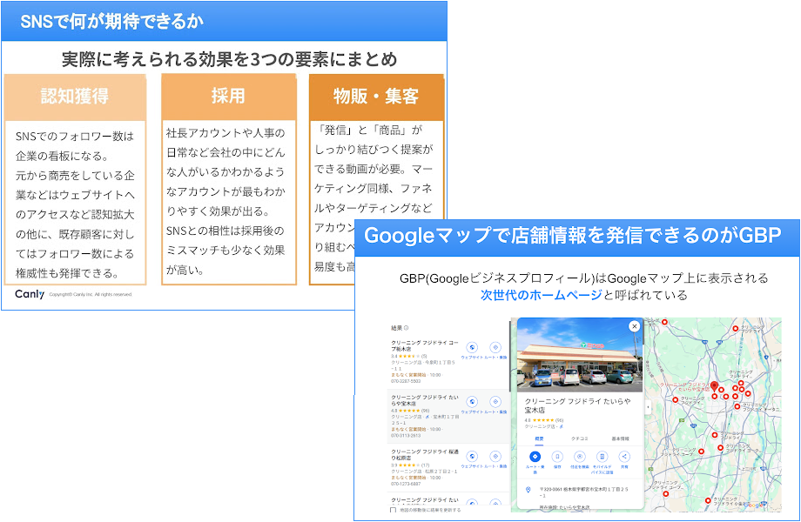This screenshot has height=522, width=801.
Task: Click route icon for 桜通り松原店 listing
Action: point(495,457)
